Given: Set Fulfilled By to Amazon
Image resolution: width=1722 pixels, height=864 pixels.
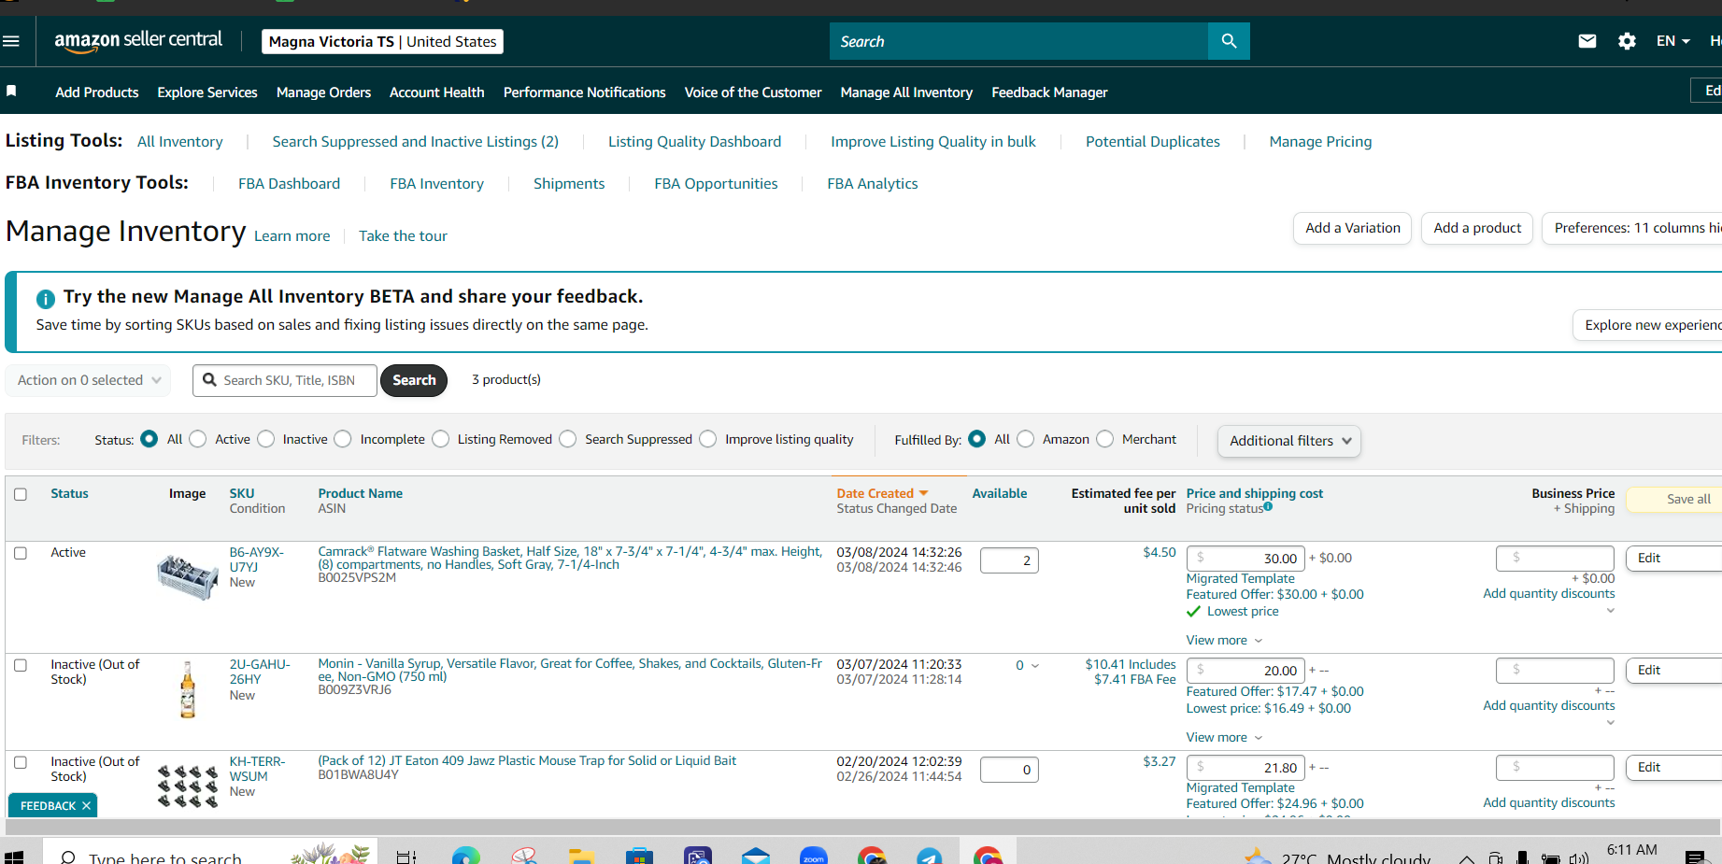Looking at the screenshot, I should pos(1026,439).
